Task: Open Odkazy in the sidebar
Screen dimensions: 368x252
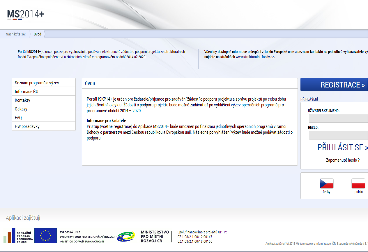Action: [x=44, y=109]
